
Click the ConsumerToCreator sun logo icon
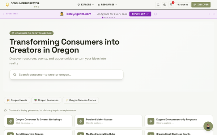click(7, 4)
